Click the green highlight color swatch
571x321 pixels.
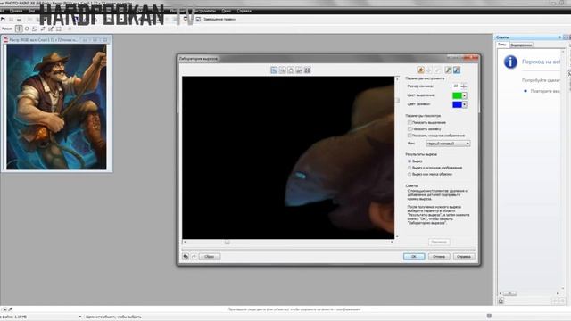coord(457,95)
